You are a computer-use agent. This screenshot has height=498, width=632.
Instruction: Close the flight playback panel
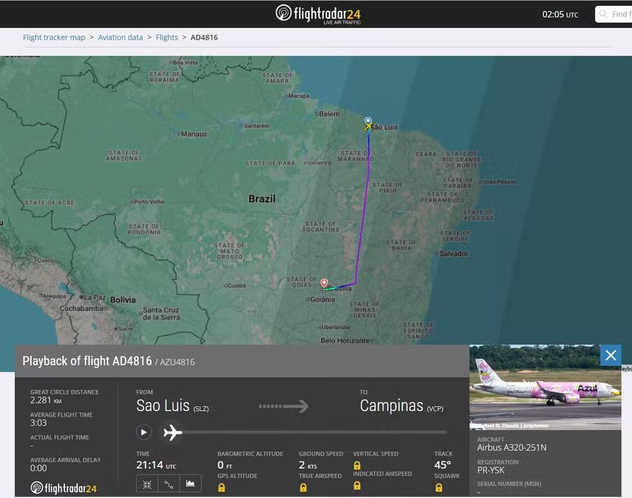[610, 356]
